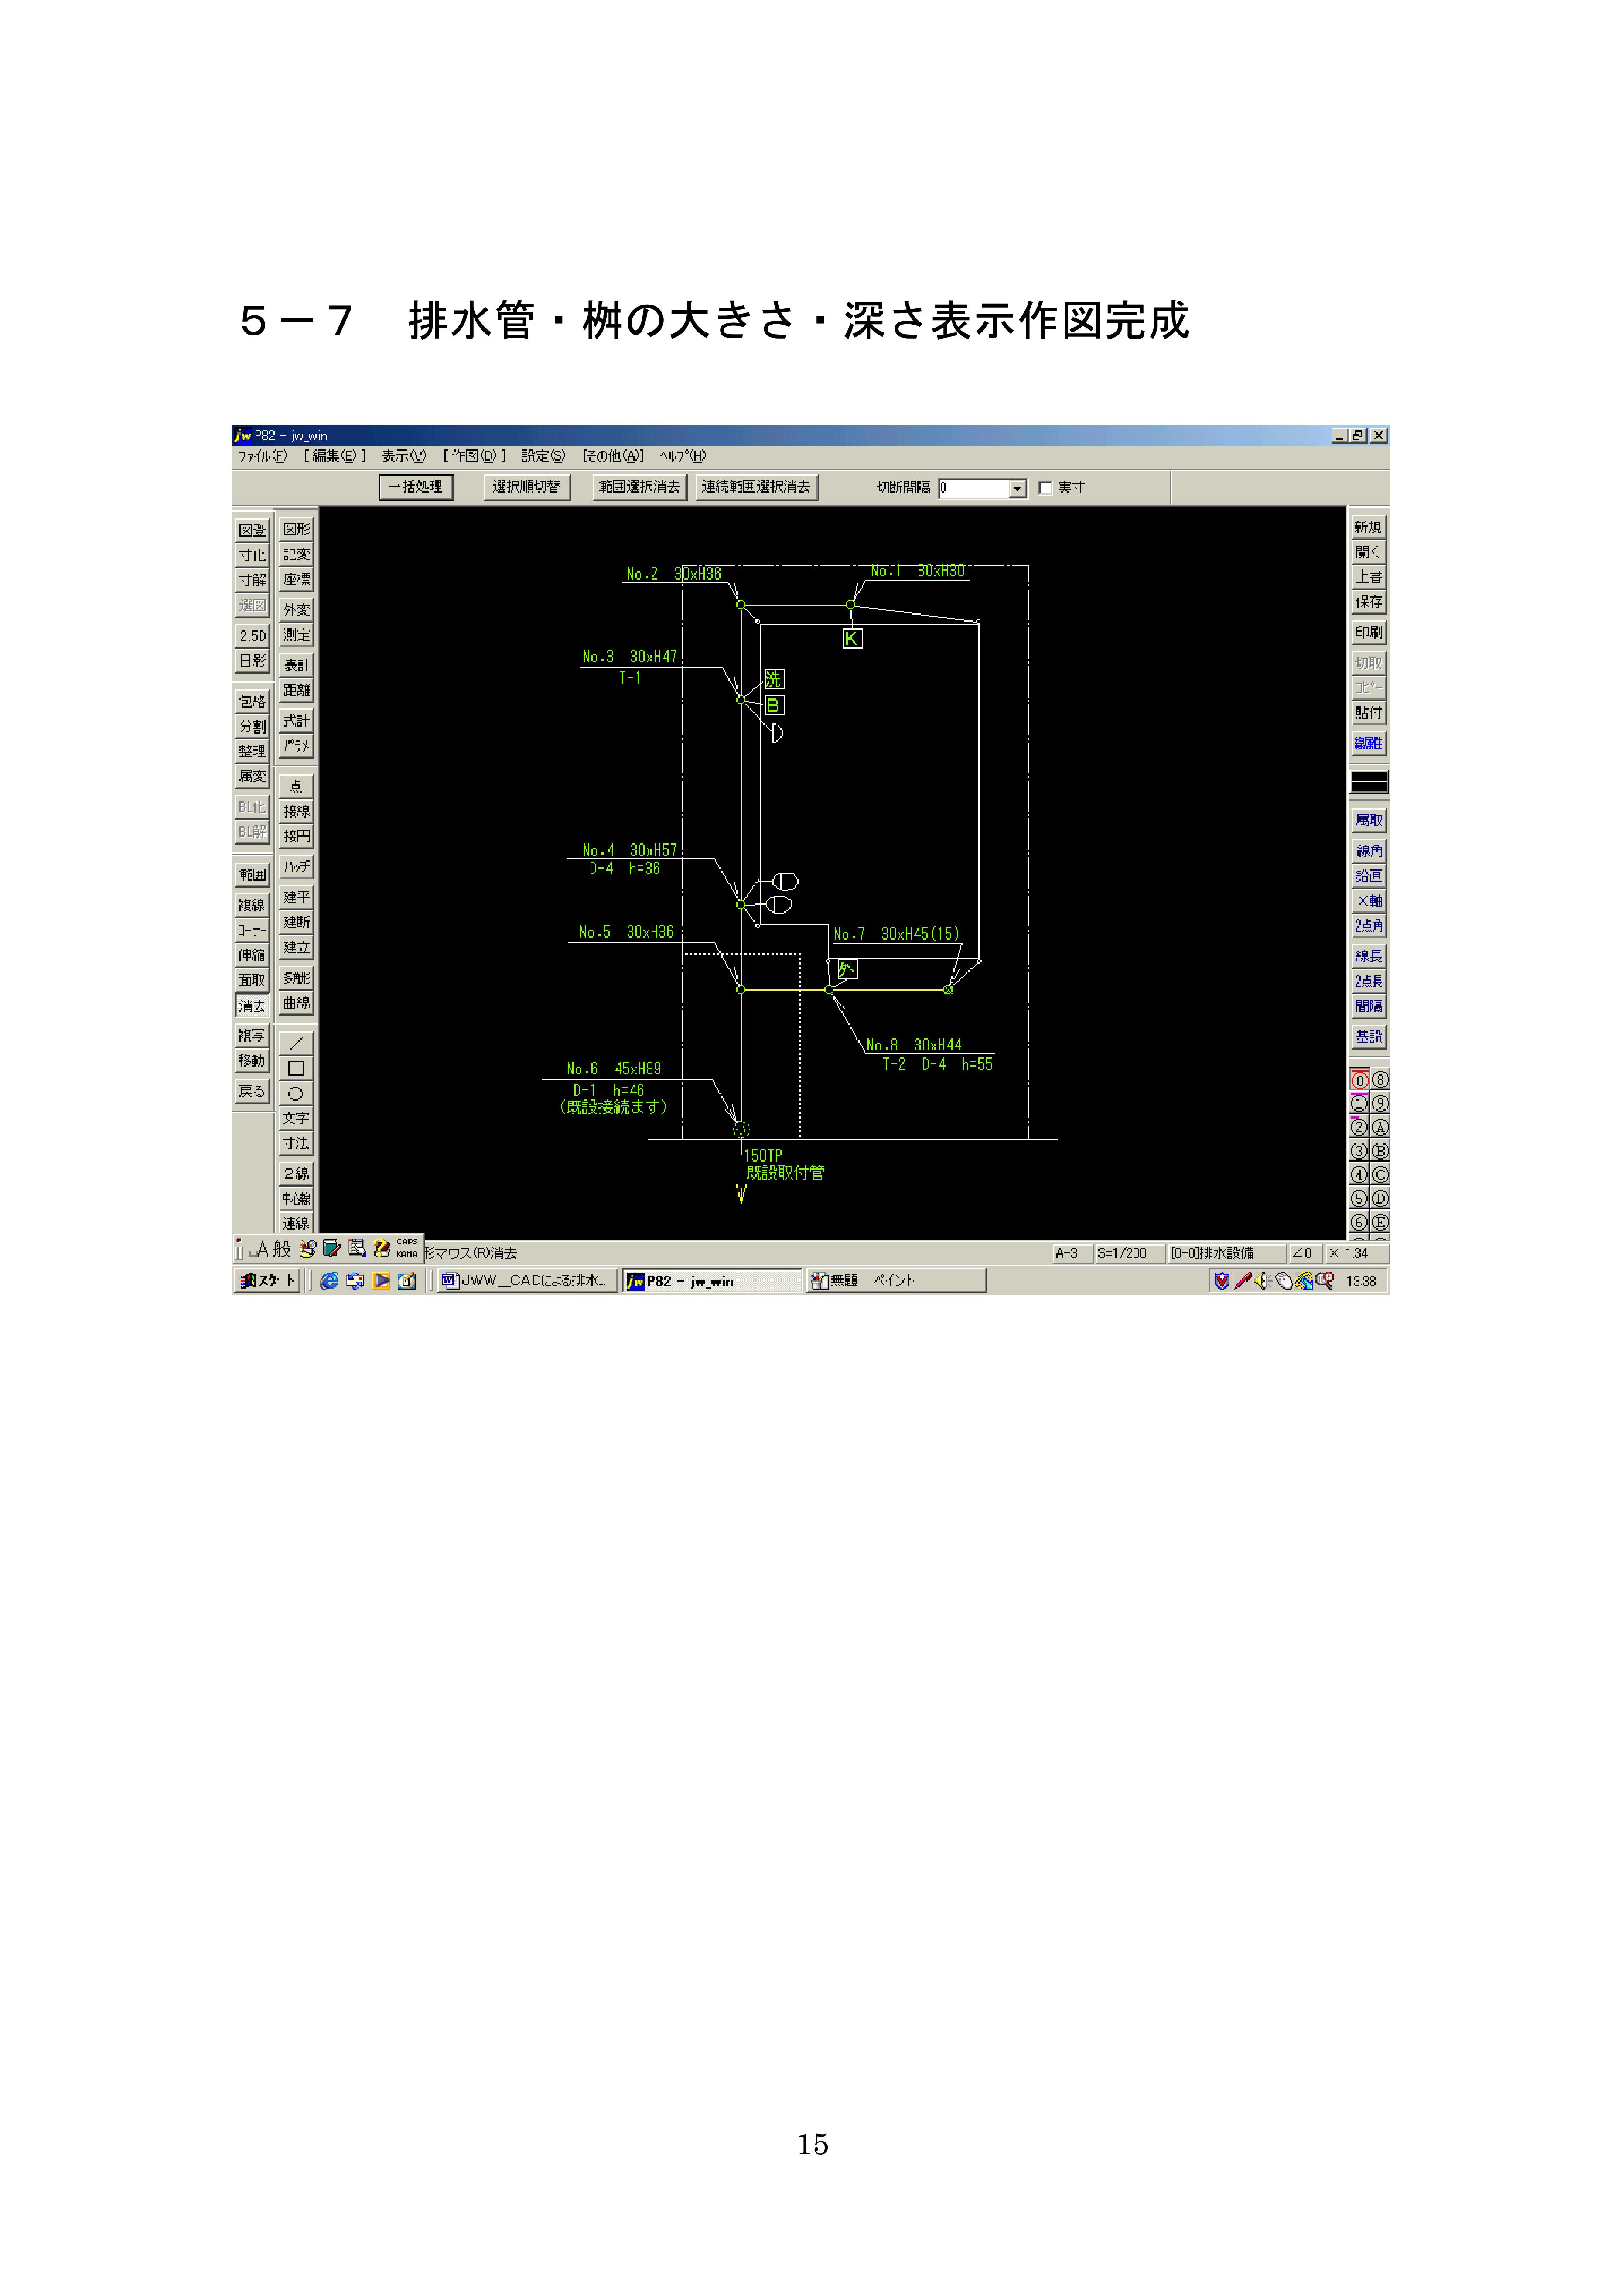The width and height of the screenshot is (1622, 2296).
Task: Toggle layer 3 button
Action: (x=1359, y=1151)
